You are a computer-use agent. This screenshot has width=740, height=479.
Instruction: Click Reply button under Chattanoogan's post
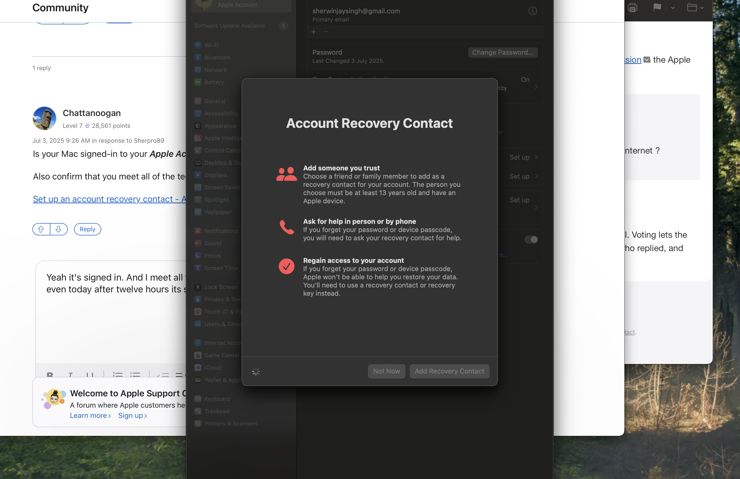87,229
